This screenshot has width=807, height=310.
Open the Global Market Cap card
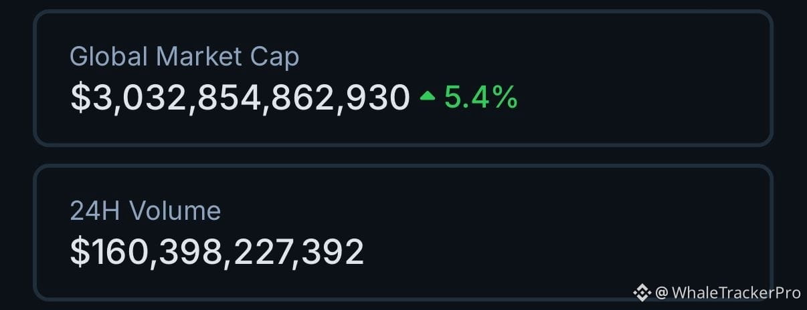tap(403, 78)
